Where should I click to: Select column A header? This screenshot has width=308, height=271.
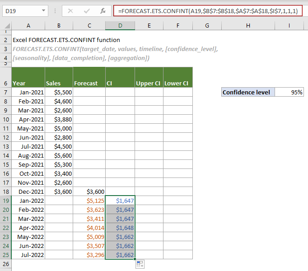click(28, 26)
